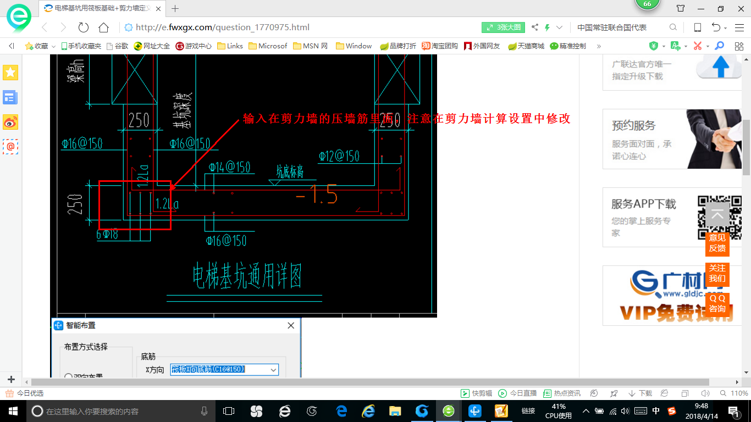Open the 收藏 favorites dropdown
Viewport: 751px width, 422px height.
click(x=40, y=46)
